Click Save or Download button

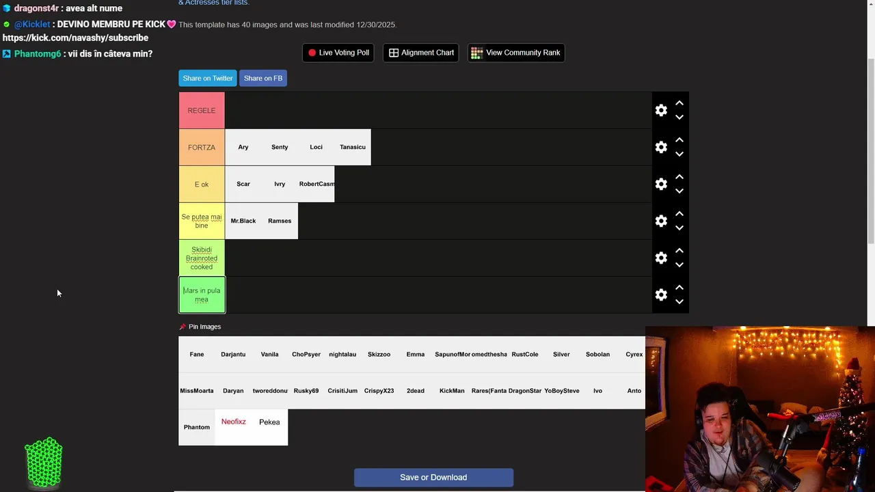coord(433,477)
